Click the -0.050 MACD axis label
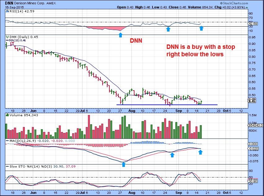Viewport: 264px width, 196px height. [253, 156]
